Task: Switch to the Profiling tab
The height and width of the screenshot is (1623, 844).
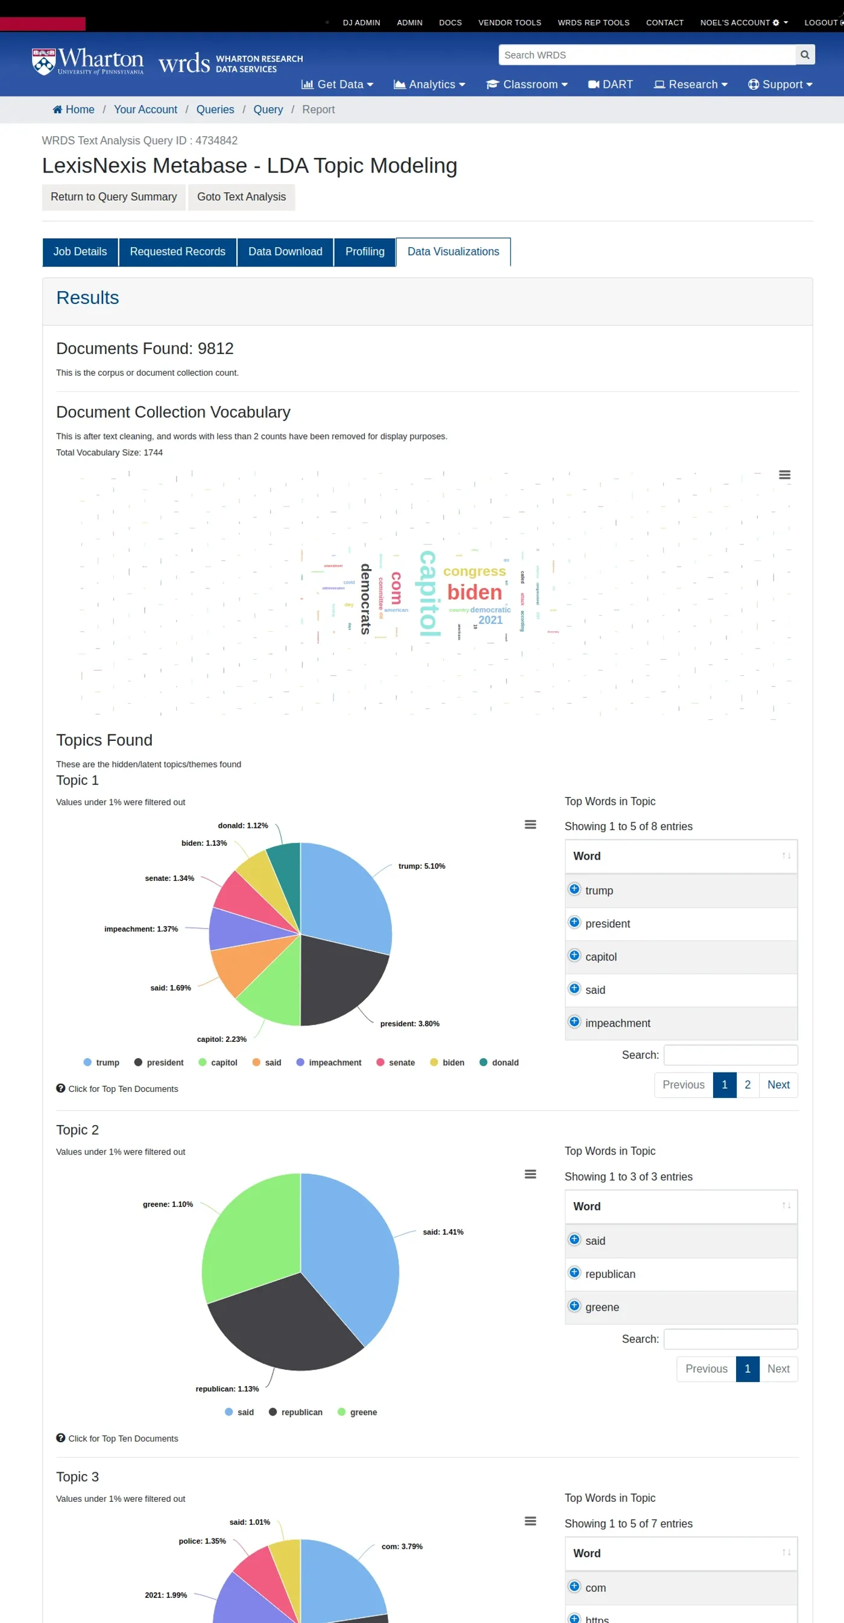Action: click(x=365, y=251)
